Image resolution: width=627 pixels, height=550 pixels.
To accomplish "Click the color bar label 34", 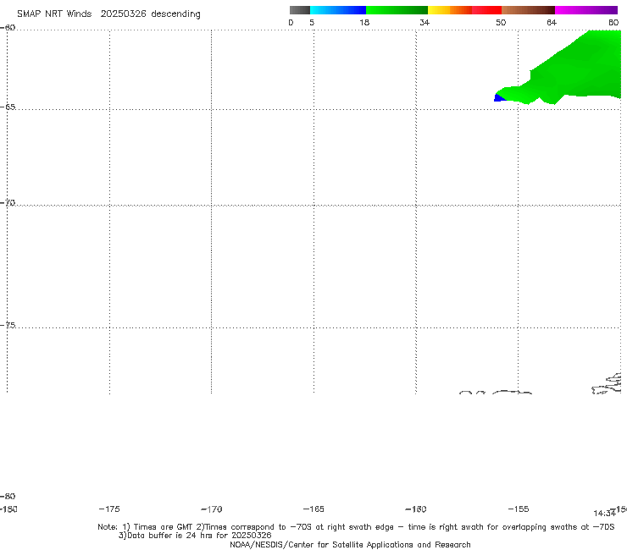I will click(424, 22).
